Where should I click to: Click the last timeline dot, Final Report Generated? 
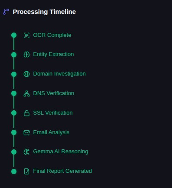coord(14,172)
